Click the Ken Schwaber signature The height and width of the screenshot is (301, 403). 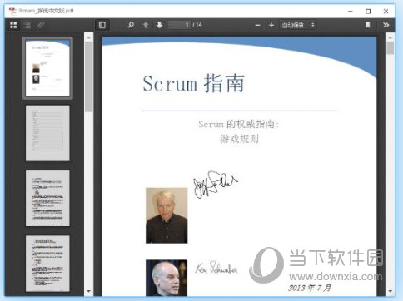pos(216,268)
